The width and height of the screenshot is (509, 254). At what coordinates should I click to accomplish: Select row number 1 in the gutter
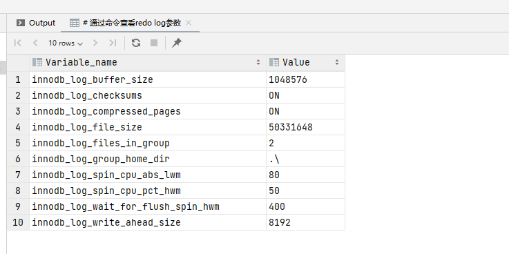(x=18, y=79)
